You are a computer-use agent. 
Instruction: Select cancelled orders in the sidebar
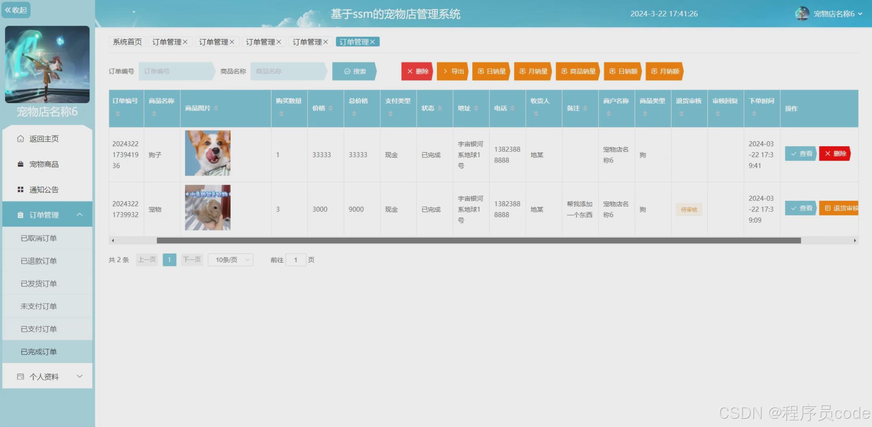pos(39,238)
